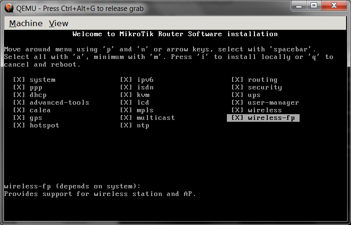
Task: Toggle the gps package checkbox
Action: (x=19, y=118)
